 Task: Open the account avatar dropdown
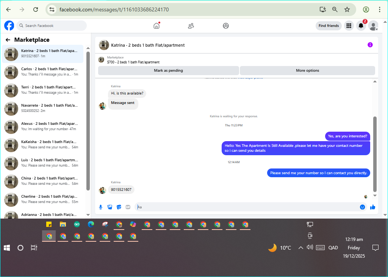coord(373,25)
